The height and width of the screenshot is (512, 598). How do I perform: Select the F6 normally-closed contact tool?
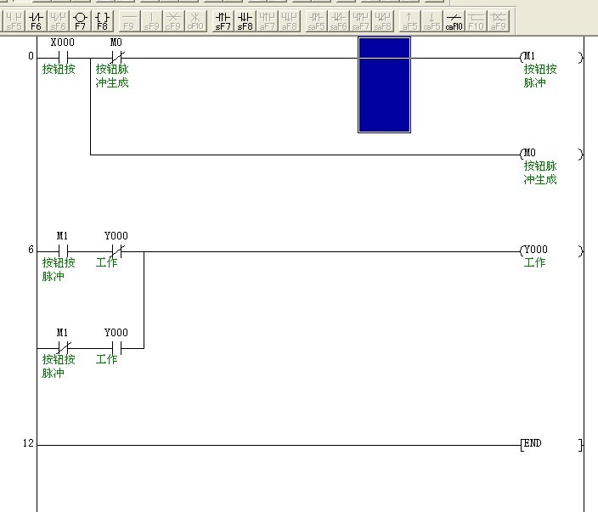36,20
